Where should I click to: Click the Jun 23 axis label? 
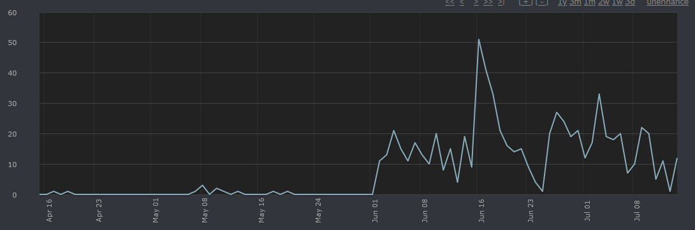531,210
